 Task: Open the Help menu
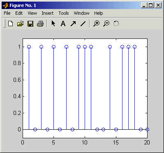point(99,13)
